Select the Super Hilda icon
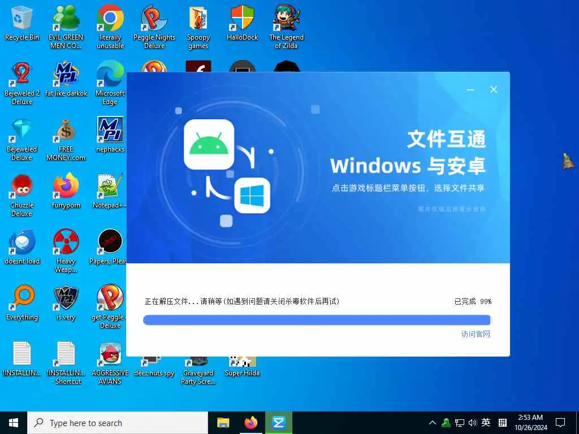 point(242,367)
